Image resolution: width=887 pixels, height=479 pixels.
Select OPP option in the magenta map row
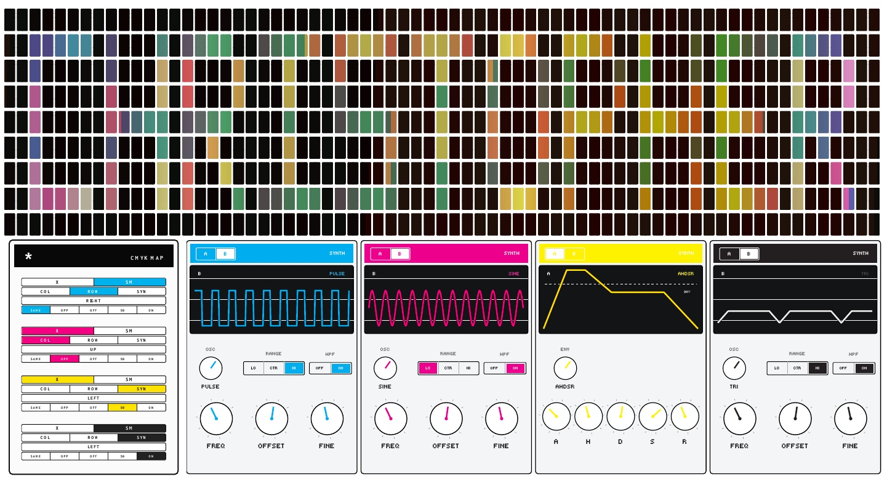tap(65, 358)
